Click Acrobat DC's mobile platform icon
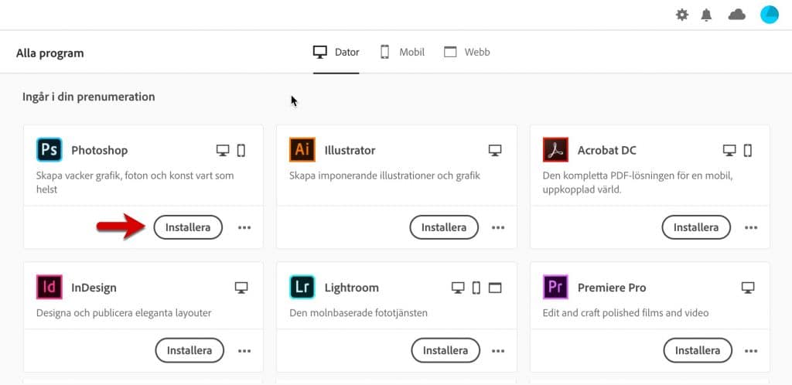Viewport: 792px width, 385px height. 748,151
